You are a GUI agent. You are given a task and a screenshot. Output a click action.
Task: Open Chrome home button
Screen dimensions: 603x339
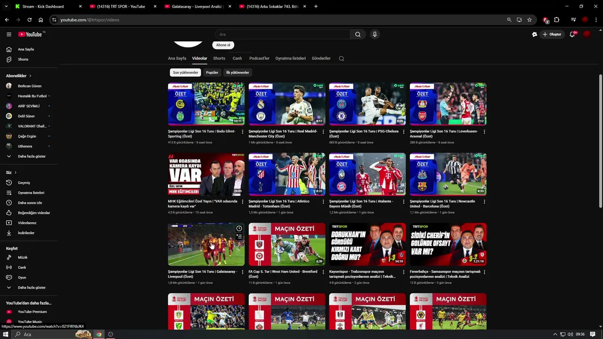[x=41, y=20]
